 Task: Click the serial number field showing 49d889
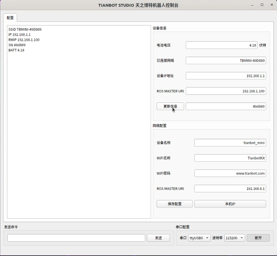point(226,106)
